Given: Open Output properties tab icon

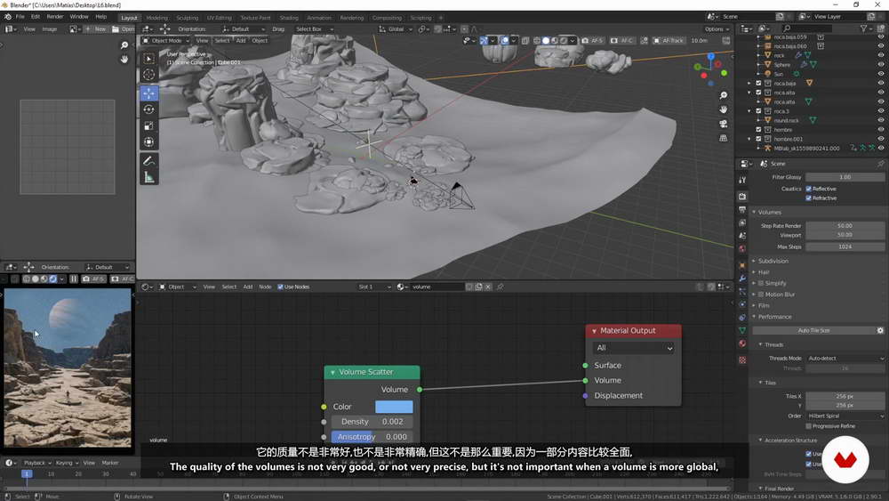Looking at the screenshot, I should (742, 210).
